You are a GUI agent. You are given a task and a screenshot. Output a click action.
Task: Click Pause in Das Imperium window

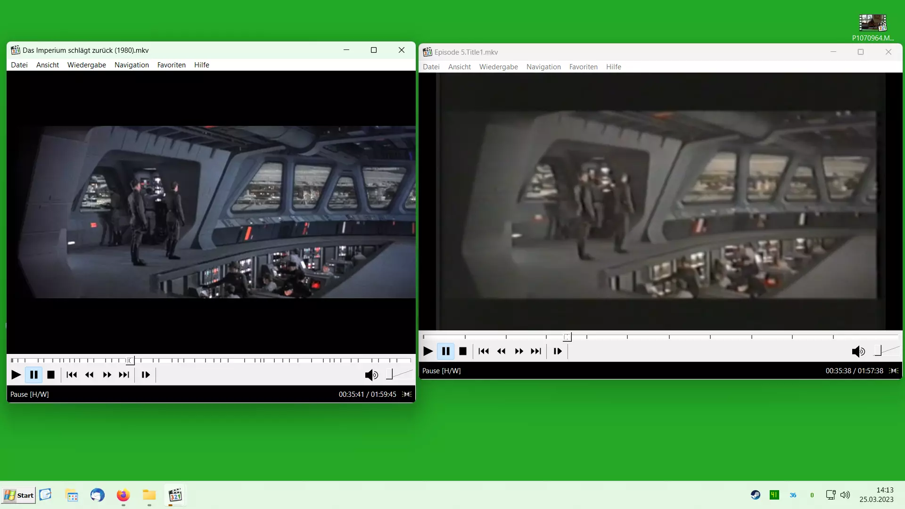34,375
